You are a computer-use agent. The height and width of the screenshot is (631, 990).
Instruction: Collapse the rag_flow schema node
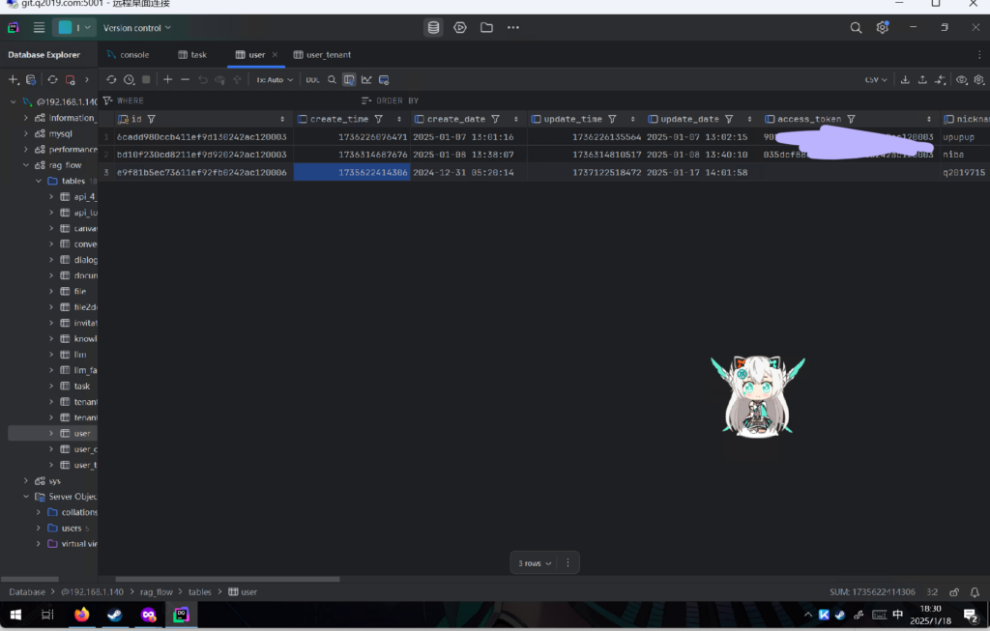26,165
